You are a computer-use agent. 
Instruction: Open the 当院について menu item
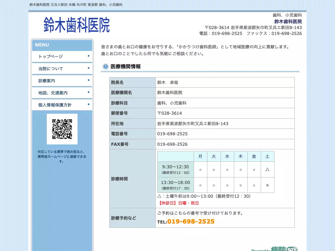tap(62, 69)
